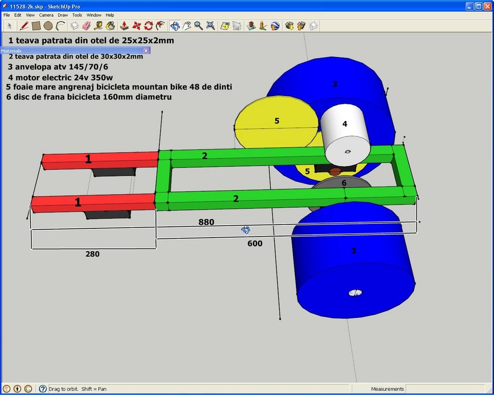Open the File menu
This screenshot has width=494, height=395.
7,15
